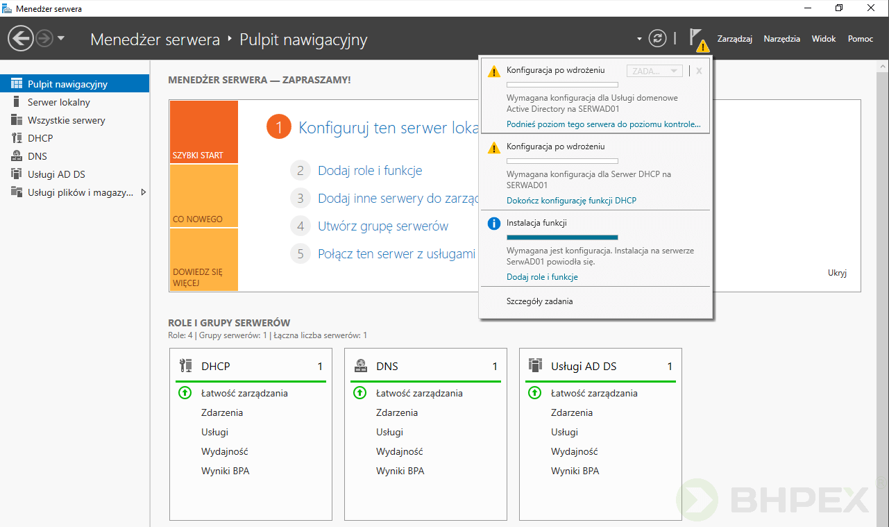
Task: Click the DNS tile role icon
Action: [x=360, y=365]
